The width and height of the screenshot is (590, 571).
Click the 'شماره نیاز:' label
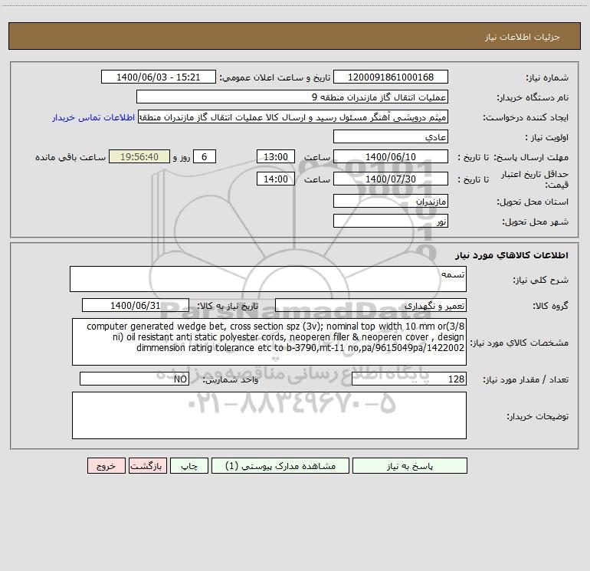[547, 77]
